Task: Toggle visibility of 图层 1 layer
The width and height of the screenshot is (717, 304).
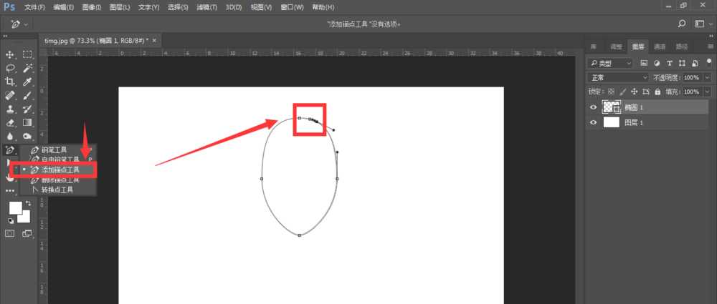Action: pyautogui.click(x=593, y=122)
